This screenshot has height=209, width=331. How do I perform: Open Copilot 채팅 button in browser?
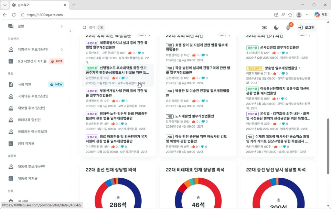click(x=321, y=15)
